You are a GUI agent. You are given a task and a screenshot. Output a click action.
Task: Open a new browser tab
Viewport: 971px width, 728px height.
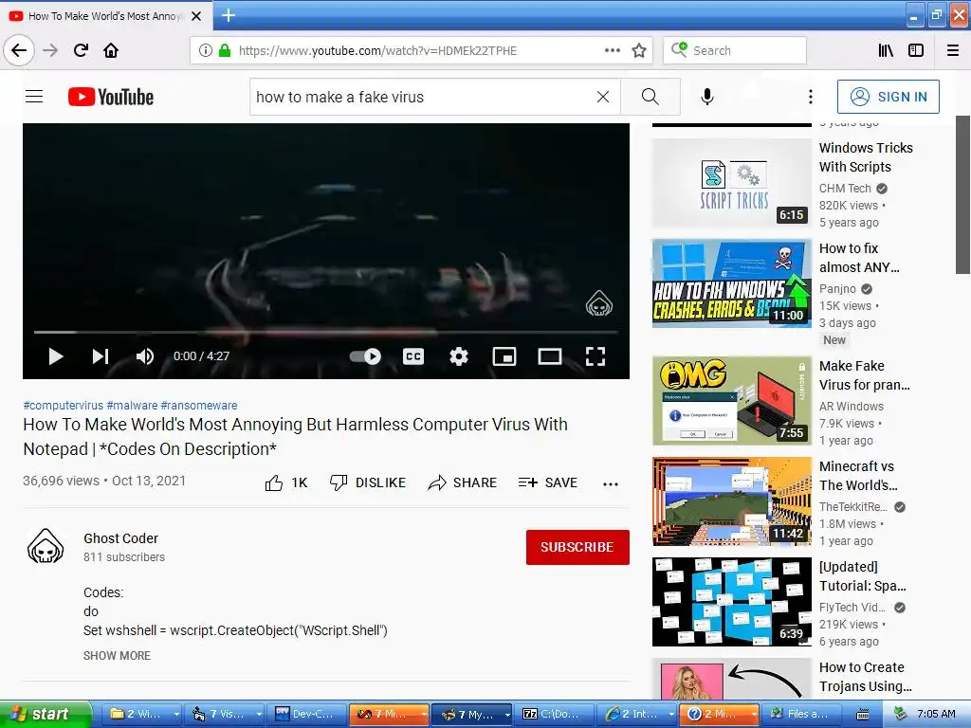228,15
